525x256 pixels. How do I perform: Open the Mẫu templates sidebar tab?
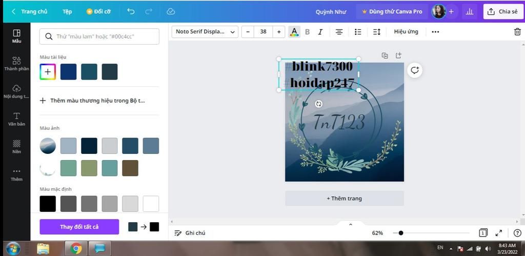[17, 36]
